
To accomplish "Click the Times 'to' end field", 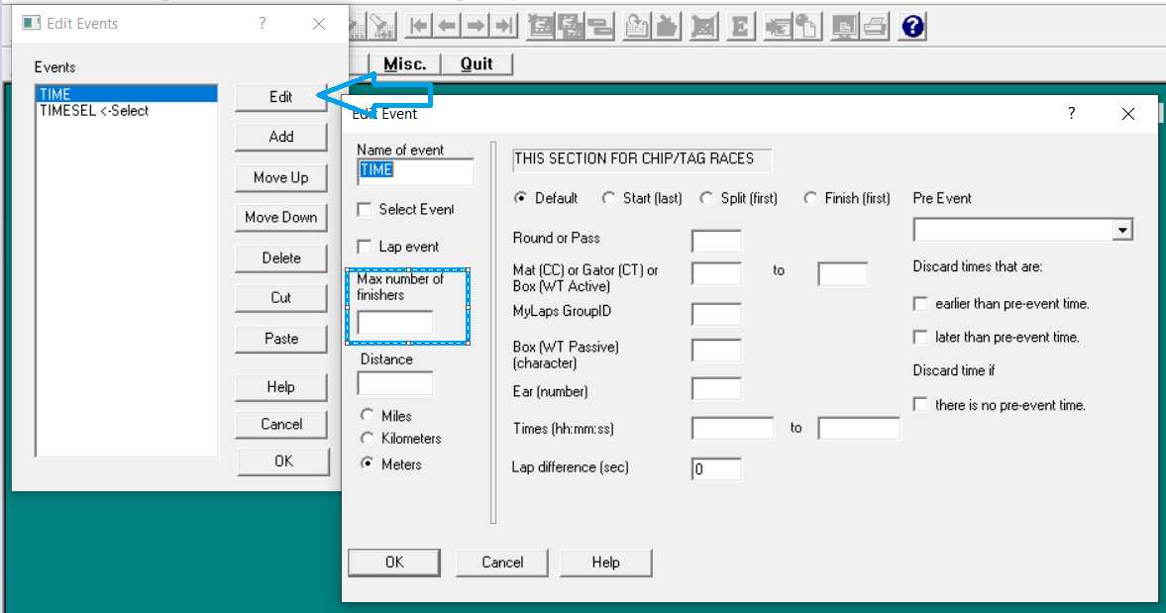I will [x=859, y=428].
